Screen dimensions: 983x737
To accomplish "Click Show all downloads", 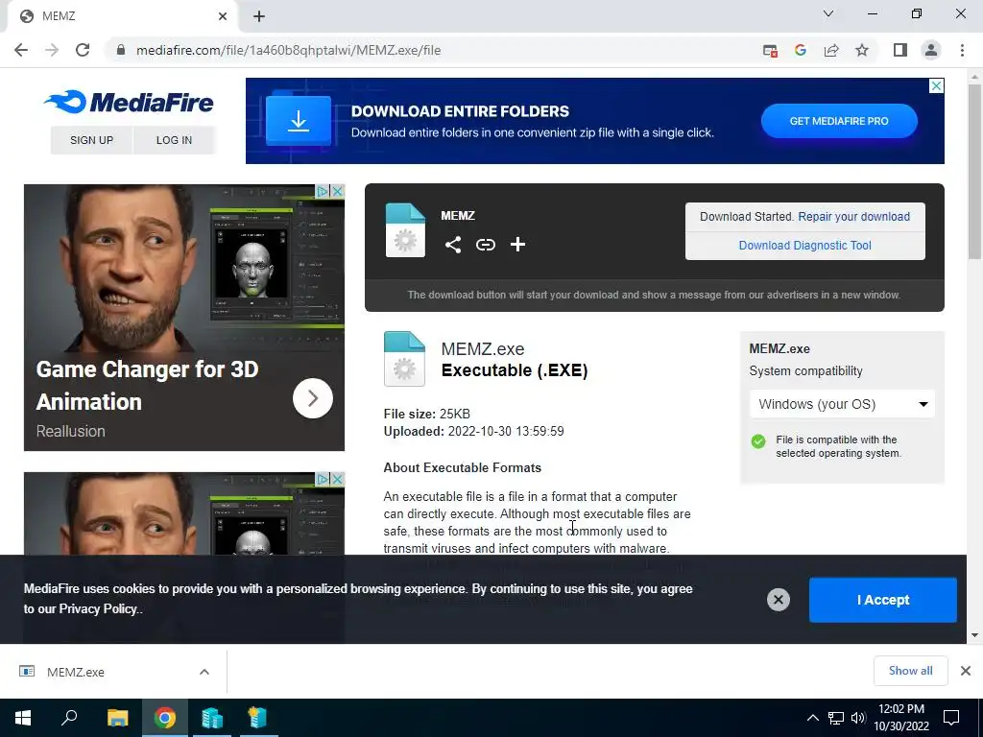I will pyautogui.click(x=910, y=671).
